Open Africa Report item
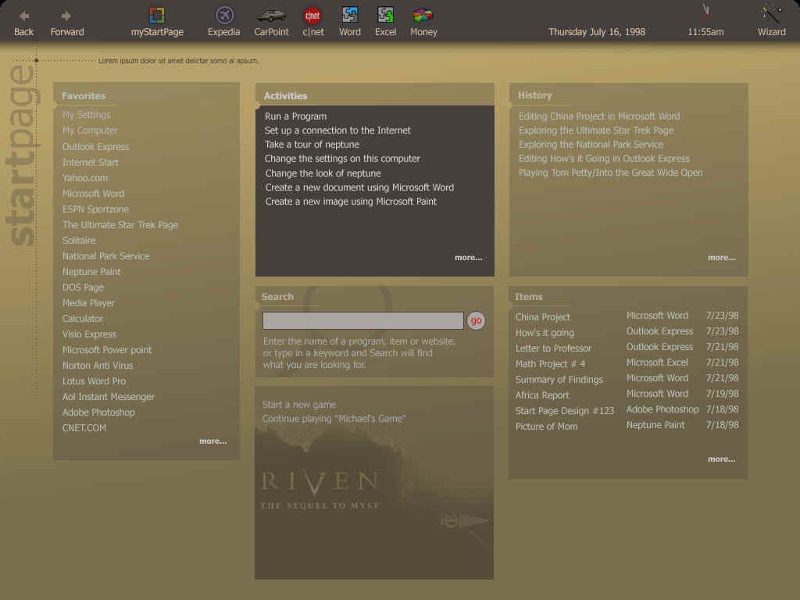 [x=542, y=395]
